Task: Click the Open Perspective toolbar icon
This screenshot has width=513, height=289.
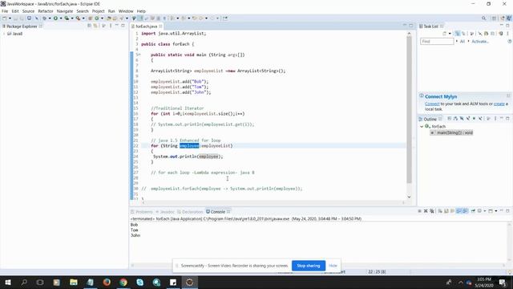Action: [x=494, y=18]
